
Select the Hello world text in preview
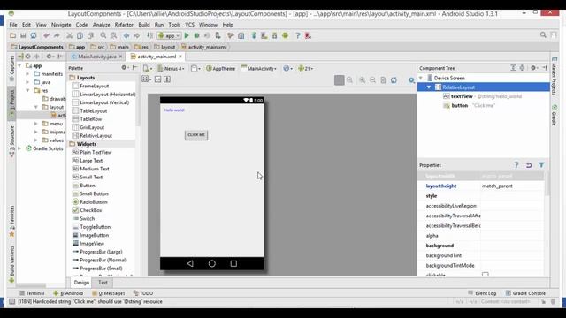click(x=174, y=110)
